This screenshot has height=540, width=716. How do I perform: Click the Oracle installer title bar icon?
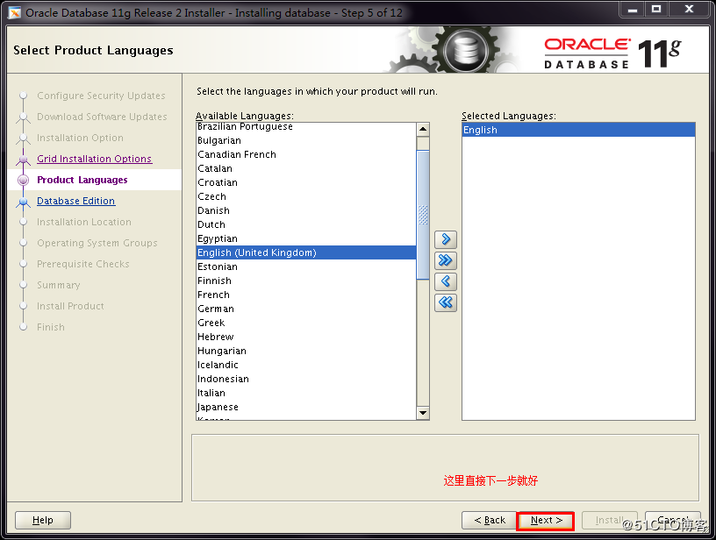[x=15, y=13]
